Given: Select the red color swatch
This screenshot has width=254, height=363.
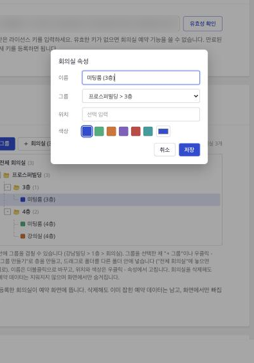Looking at the screenshot, I should point(136,131).
